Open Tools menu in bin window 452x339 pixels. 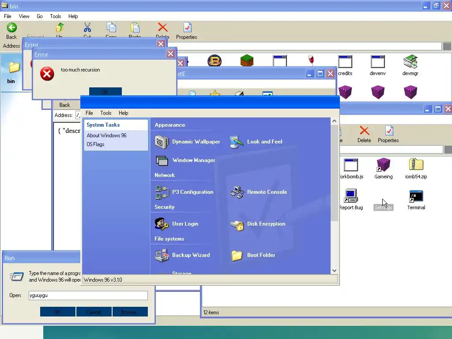tap(55, 16)
